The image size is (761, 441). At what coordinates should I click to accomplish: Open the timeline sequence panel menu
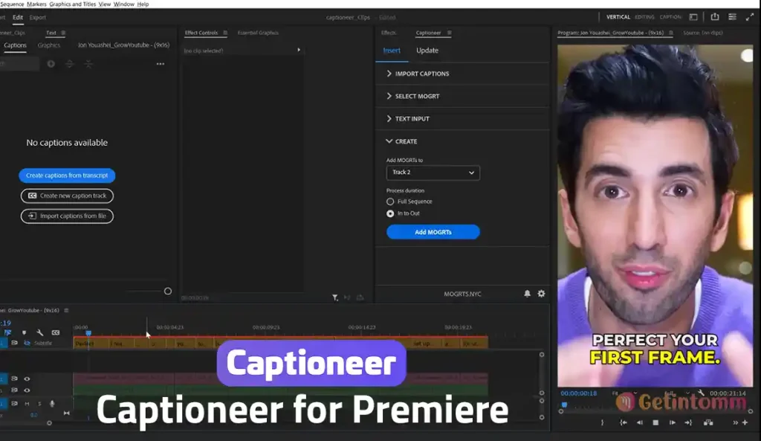(66, 310)
